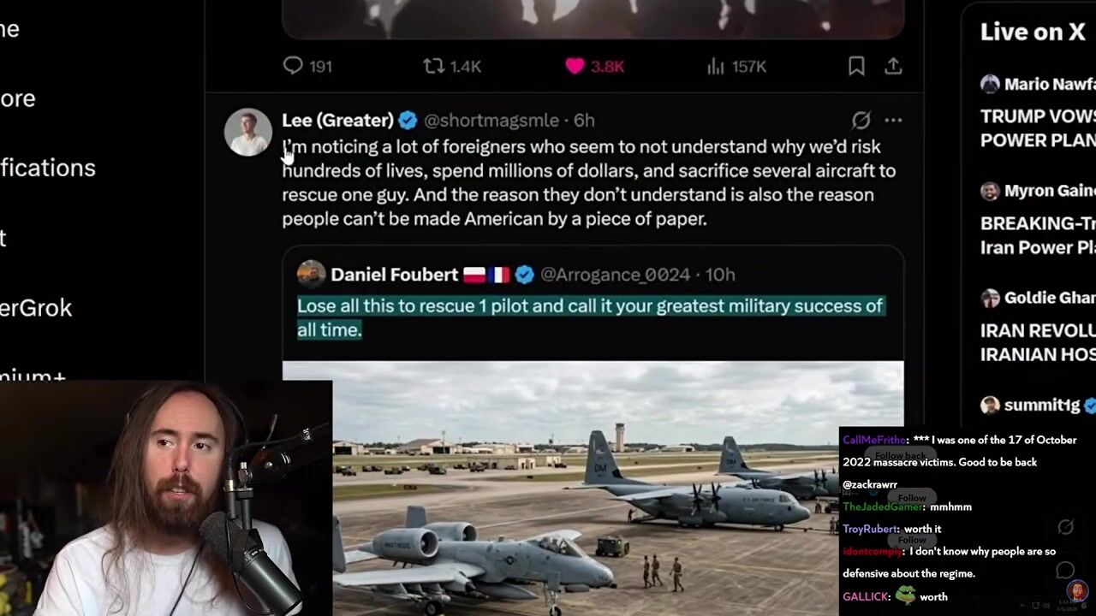Open the @shortmagsmle handle link
The width and height of the screenshot is (1096, 616).
491,120
